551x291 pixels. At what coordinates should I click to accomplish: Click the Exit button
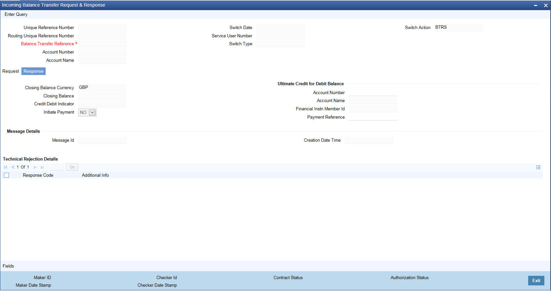pos(536,280)
